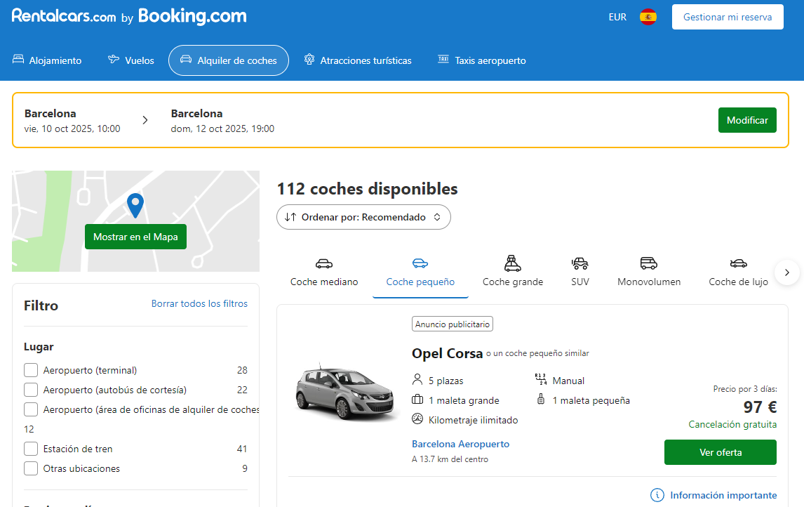Click Borrar todos los filtros link

pyautogui.click(x=199, y=303)
